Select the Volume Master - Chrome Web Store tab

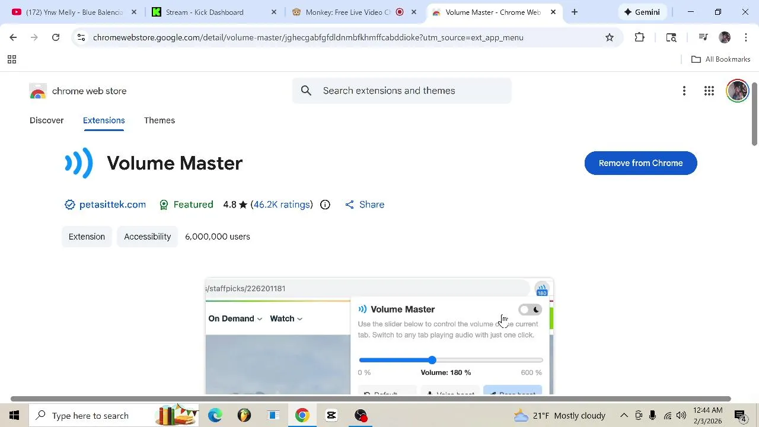click(493, 12)
